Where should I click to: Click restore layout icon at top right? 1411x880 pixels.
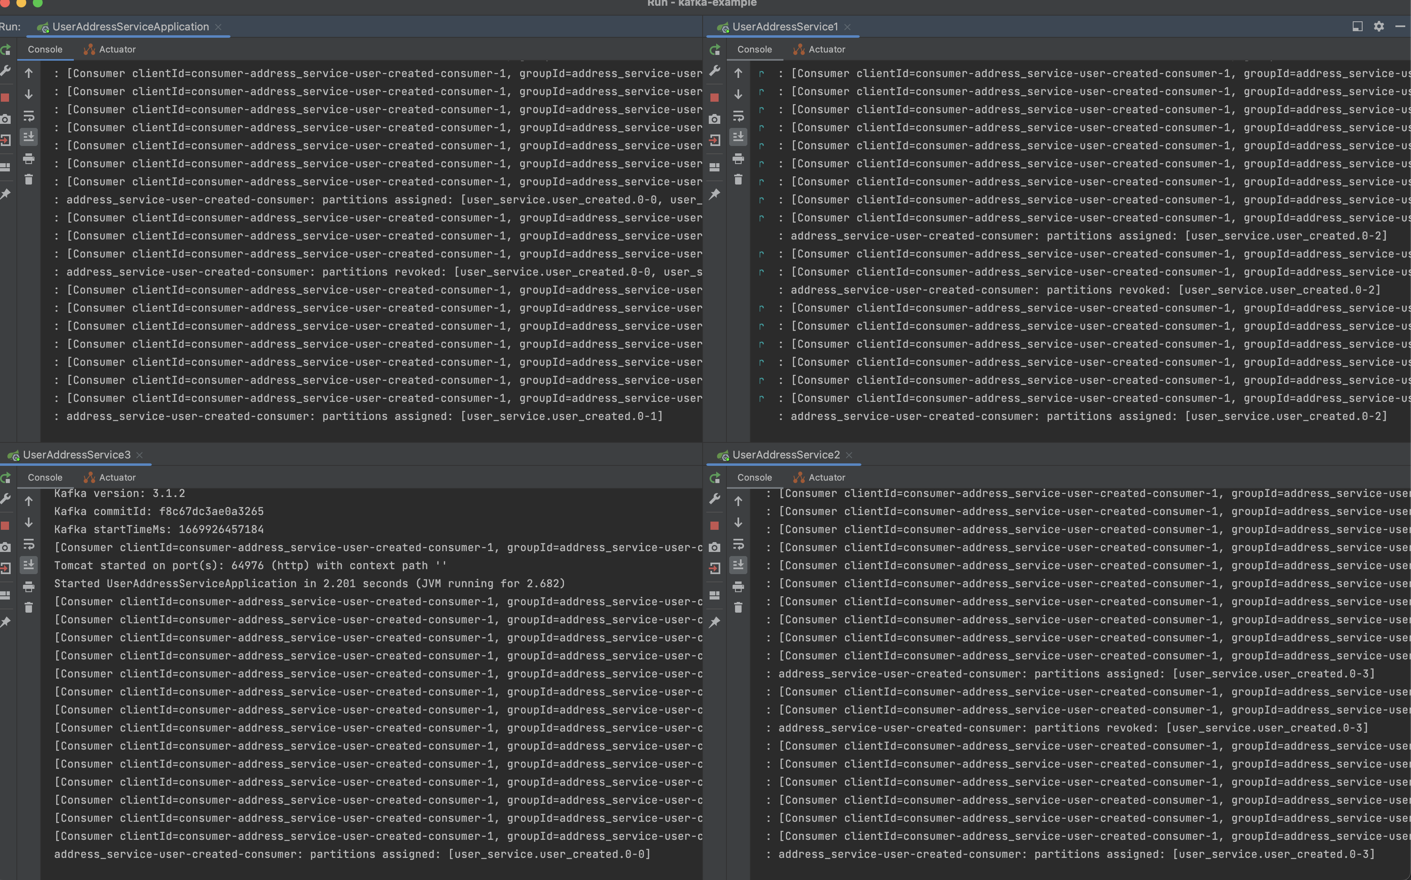tap(1357, 26)
